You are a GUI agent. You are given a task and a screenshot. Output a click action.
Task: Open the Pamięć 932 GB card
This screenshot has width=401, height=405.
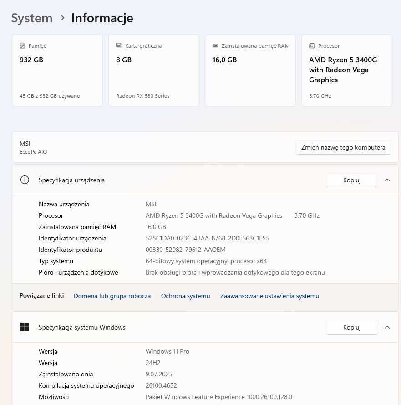coord(57,70)
